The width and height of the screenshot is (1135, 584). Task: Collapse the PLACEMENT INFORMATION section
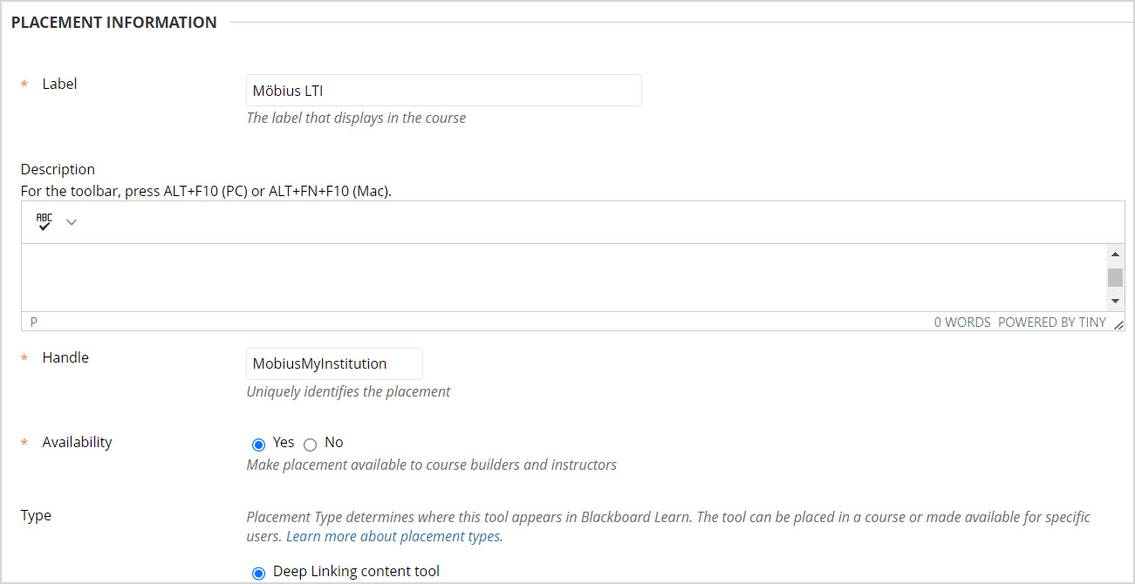[x=113, y=22]
